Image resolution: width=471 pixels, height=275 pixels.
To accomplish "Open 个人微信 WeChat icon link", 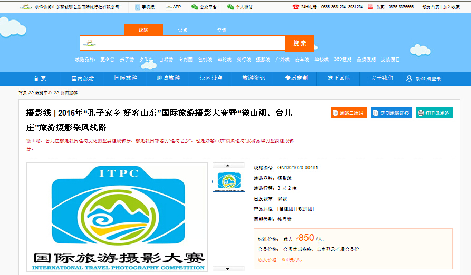I will tap(230, 7).
